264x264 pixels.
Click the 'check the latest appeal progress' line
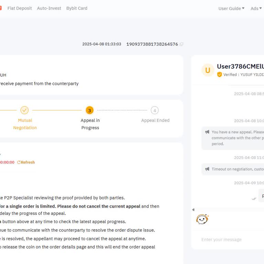click(x=63, y=222)
